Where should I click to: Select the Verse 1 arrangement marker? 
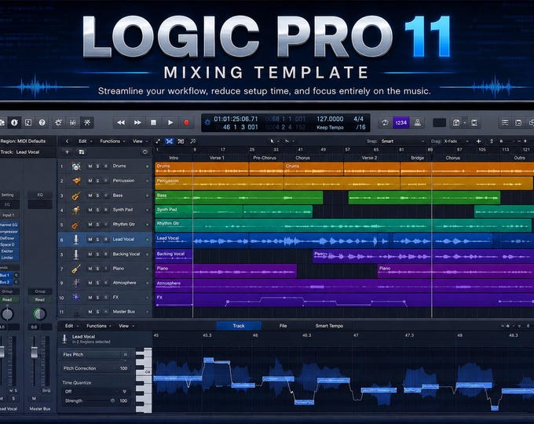217,158
